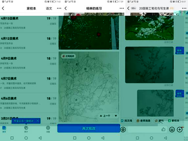Open the settings gear tab in 家校本
188x141 pixels.
(x=48, y=129)
